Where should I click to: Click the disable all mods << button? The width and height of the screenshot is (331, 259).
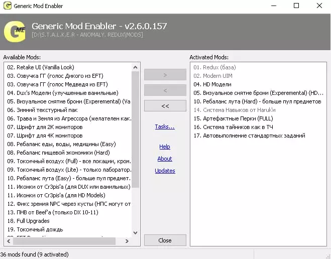click(x=165, y=106)
